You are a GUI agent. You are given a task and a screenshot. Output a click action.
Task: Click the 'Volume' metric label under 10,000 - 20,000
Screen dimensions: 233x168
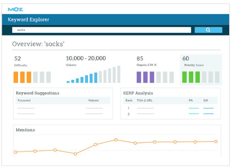(x=71, y=65)
